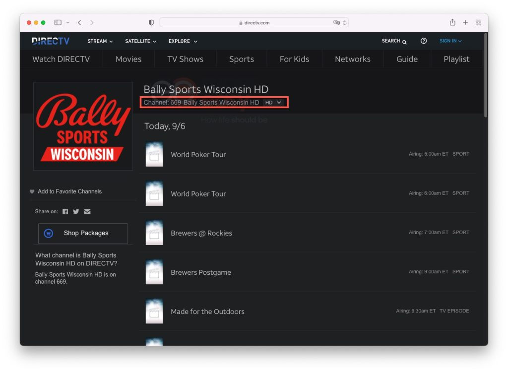
Task: Select the directv.com address bar
Action: [254, 22]
